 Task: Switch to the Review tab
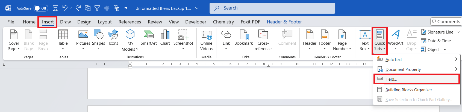click(x=155, y=22)
